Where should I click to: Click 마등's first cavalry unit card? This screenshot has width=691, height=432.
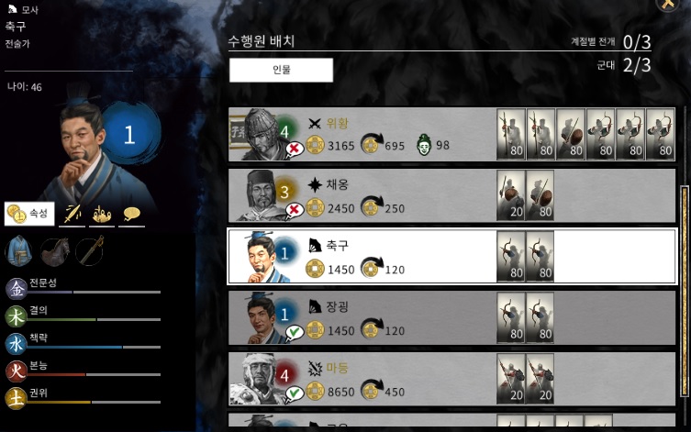(511, 379)
